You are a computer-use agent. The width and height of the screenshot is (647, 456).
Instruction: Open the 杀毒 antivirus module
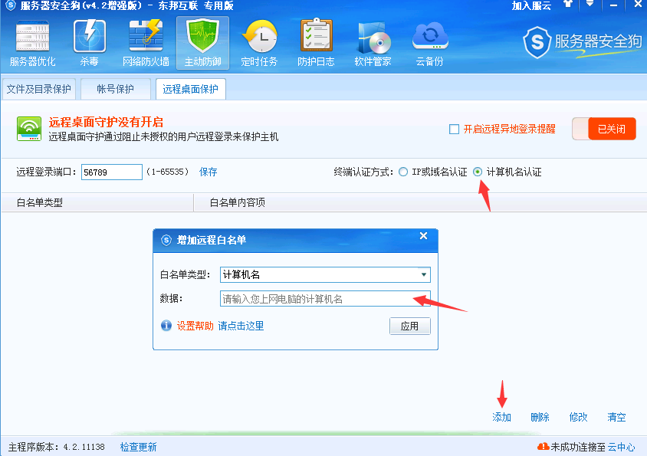tap(89, 44)
